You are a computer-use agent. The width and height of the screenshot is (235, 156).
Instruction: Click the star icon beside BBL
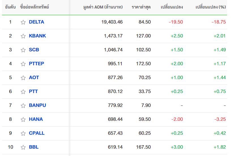click(23, 147)
